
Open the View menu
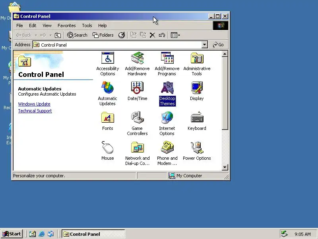coord(47,25)
